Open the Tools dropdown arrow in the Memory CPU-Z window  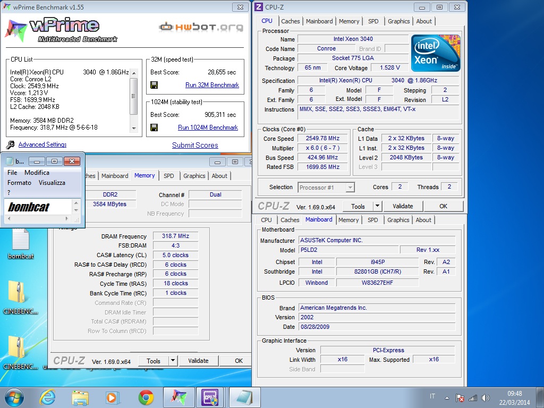(173, 361)
